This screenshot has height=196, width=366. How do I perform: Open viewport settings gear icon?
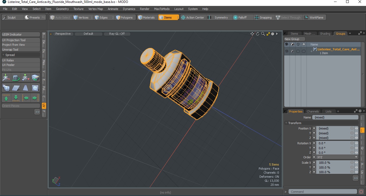(x=273, y=34)
